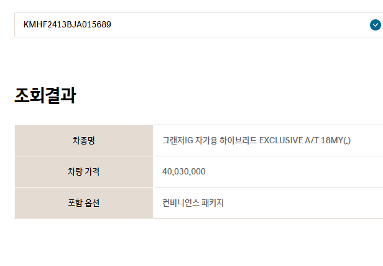
Task: Click the 조회결과 heading
Action: click(45, 95)
